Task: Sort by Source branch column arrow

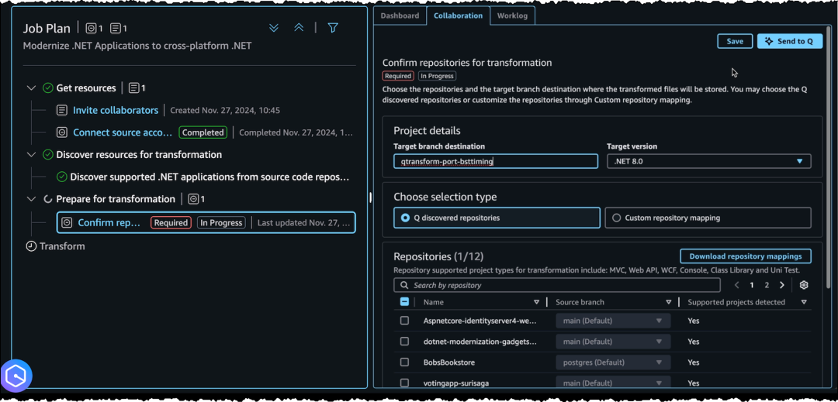Action: pyautogui.click(x=669, y=302)
